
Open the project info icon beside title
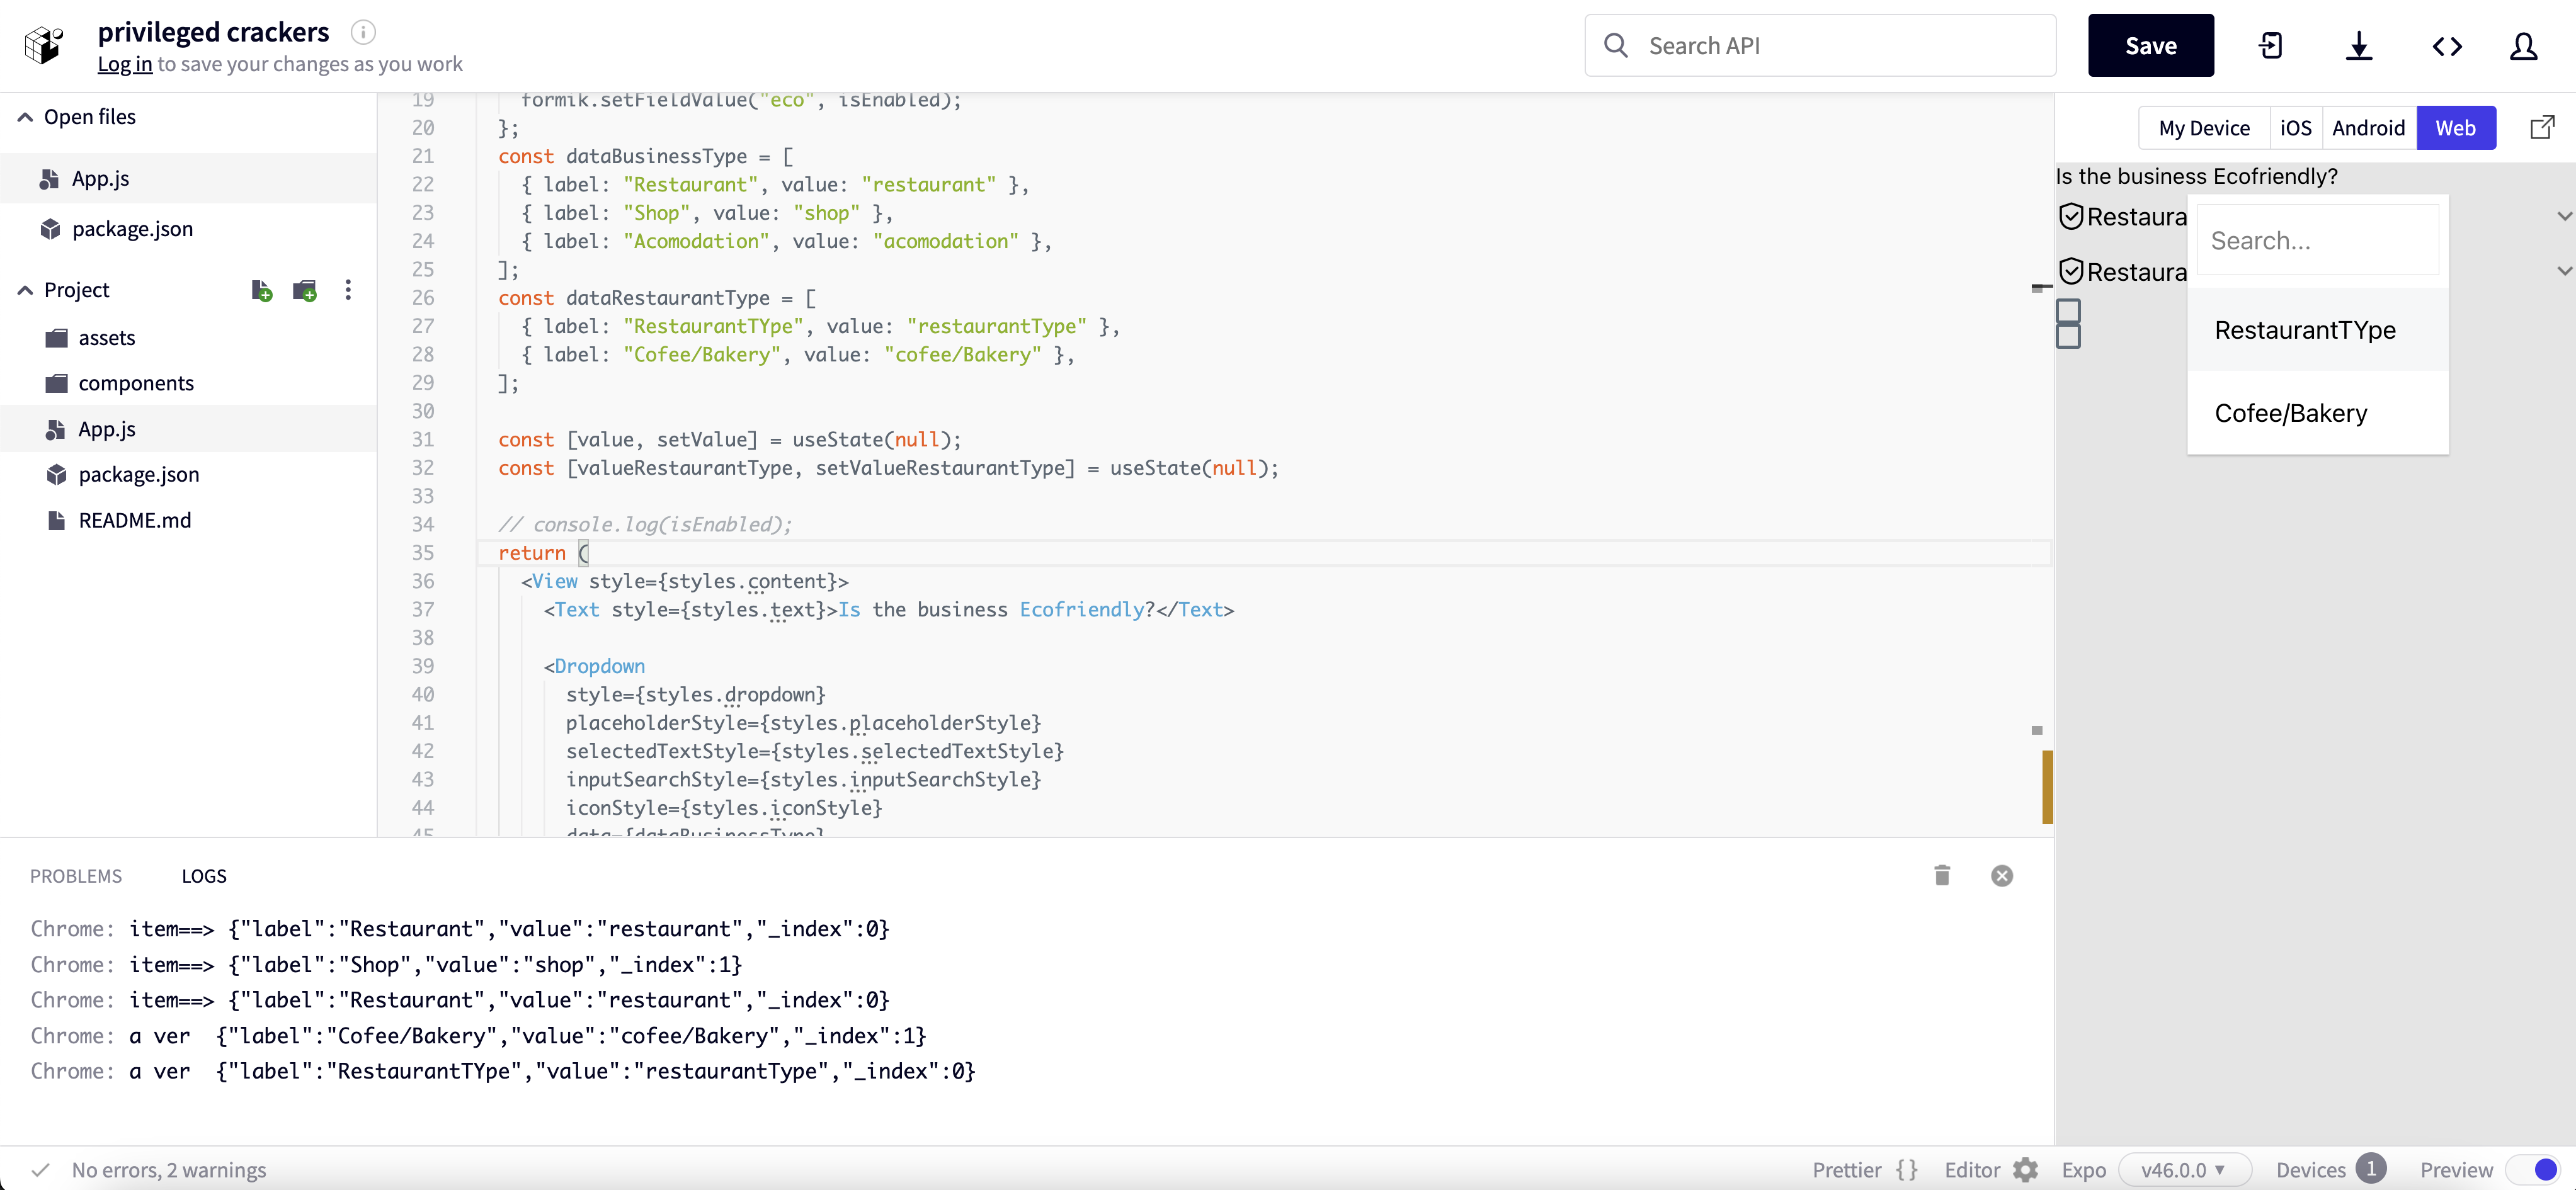pyautogui.click(x=363, y=32)
